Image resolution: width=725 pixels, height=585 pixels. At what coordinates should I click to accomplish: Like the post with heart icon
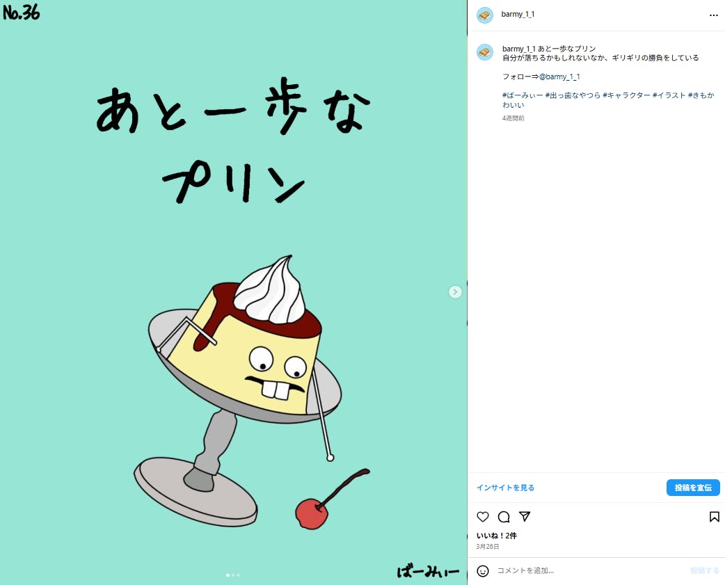point(483,517)
